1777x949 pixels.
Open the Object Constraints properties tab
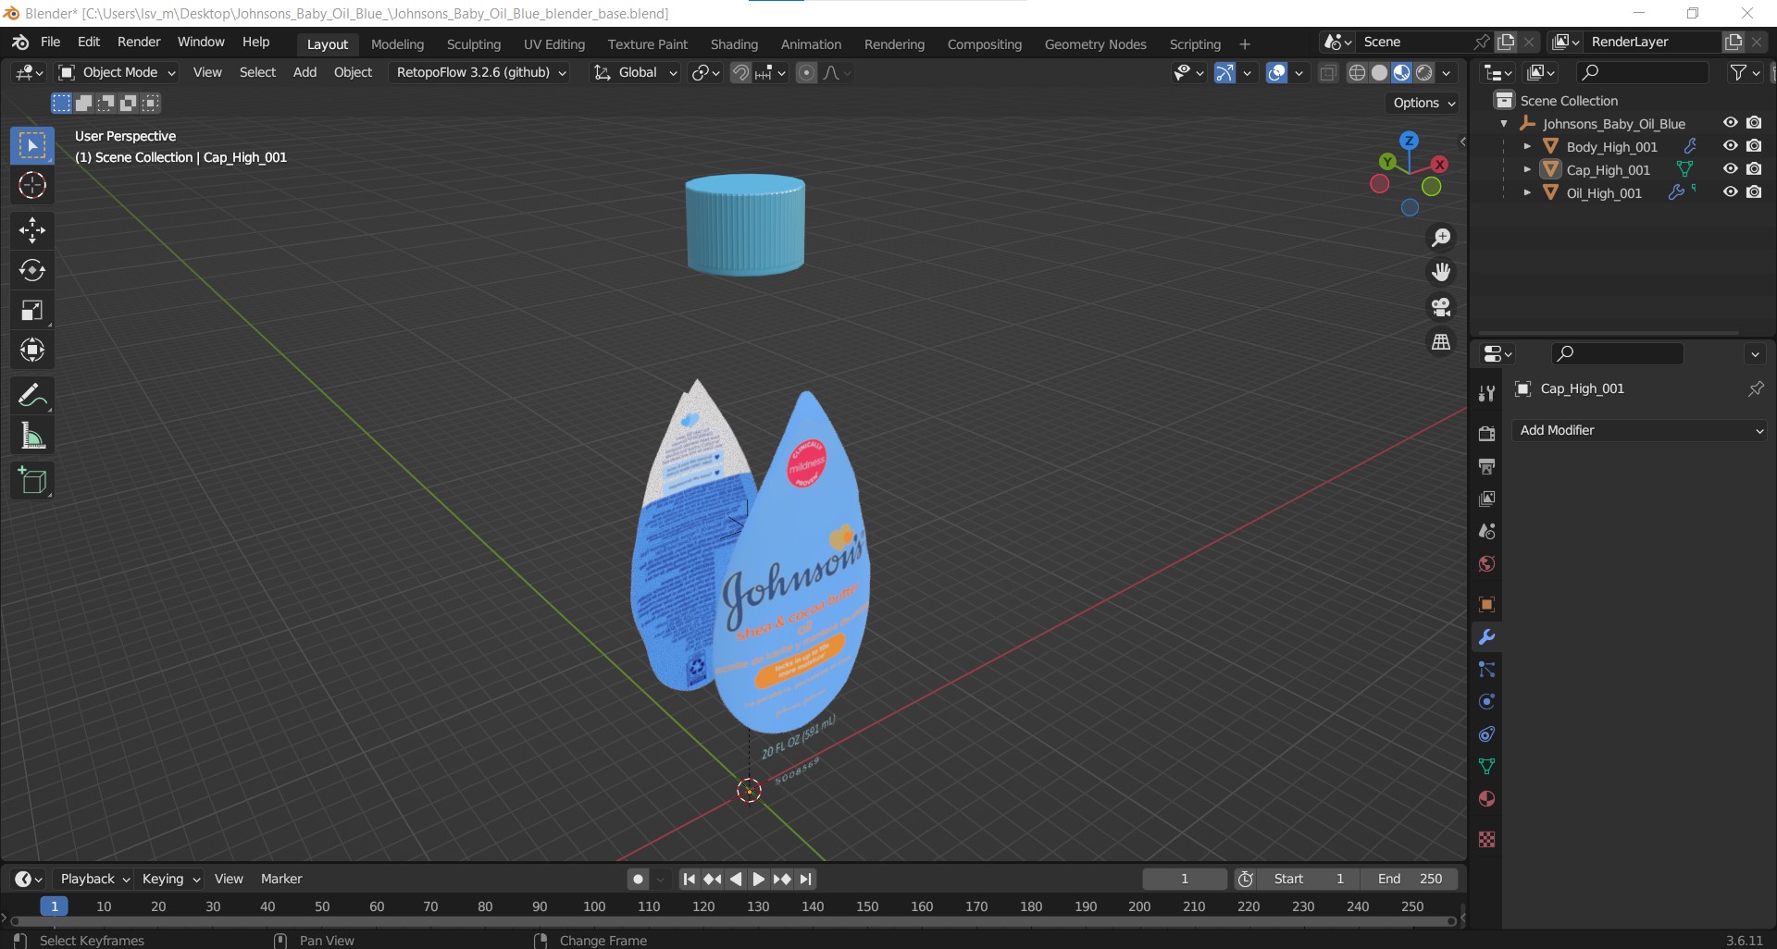(x=1486, y=734)
